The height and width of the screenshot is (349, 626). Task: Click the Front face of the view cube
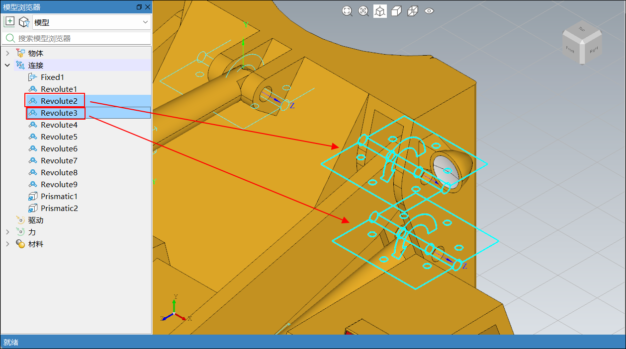coord(570,49)
